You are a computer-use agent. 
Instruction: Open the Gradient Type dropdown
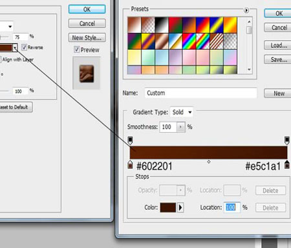(182, 112)
